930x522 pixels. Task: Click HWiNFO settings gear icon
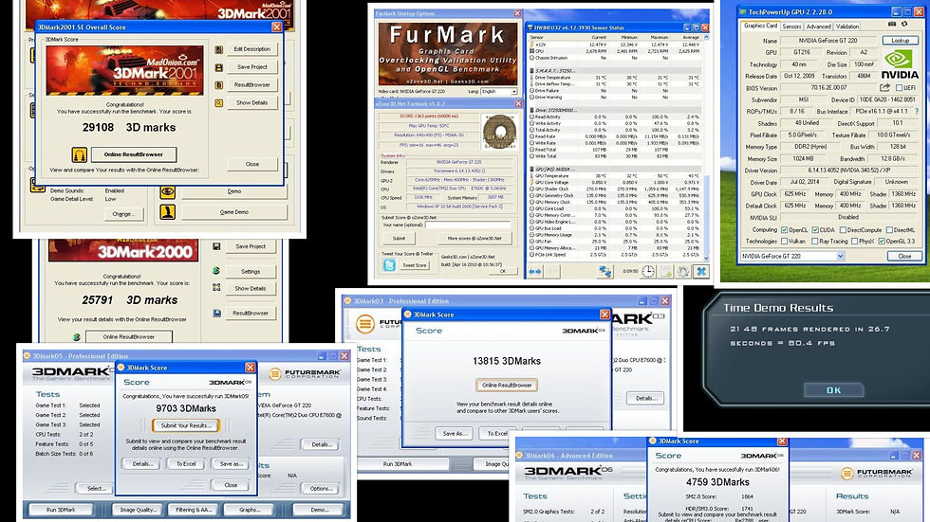click(x=683, y=271)
